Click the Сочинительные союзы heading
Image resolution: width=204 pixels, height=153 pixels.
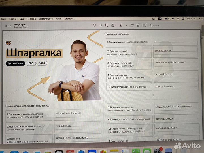click(117, 34)
